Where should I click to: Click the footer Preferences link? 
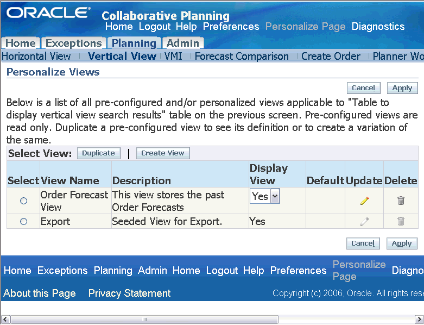click(x=299, y=270)
